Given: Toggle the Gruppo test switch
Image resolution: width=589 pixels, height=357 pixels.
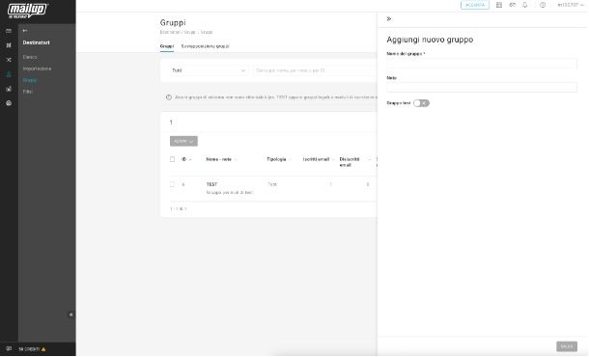Looking at the screenshot, I should (x=421, y=103).
